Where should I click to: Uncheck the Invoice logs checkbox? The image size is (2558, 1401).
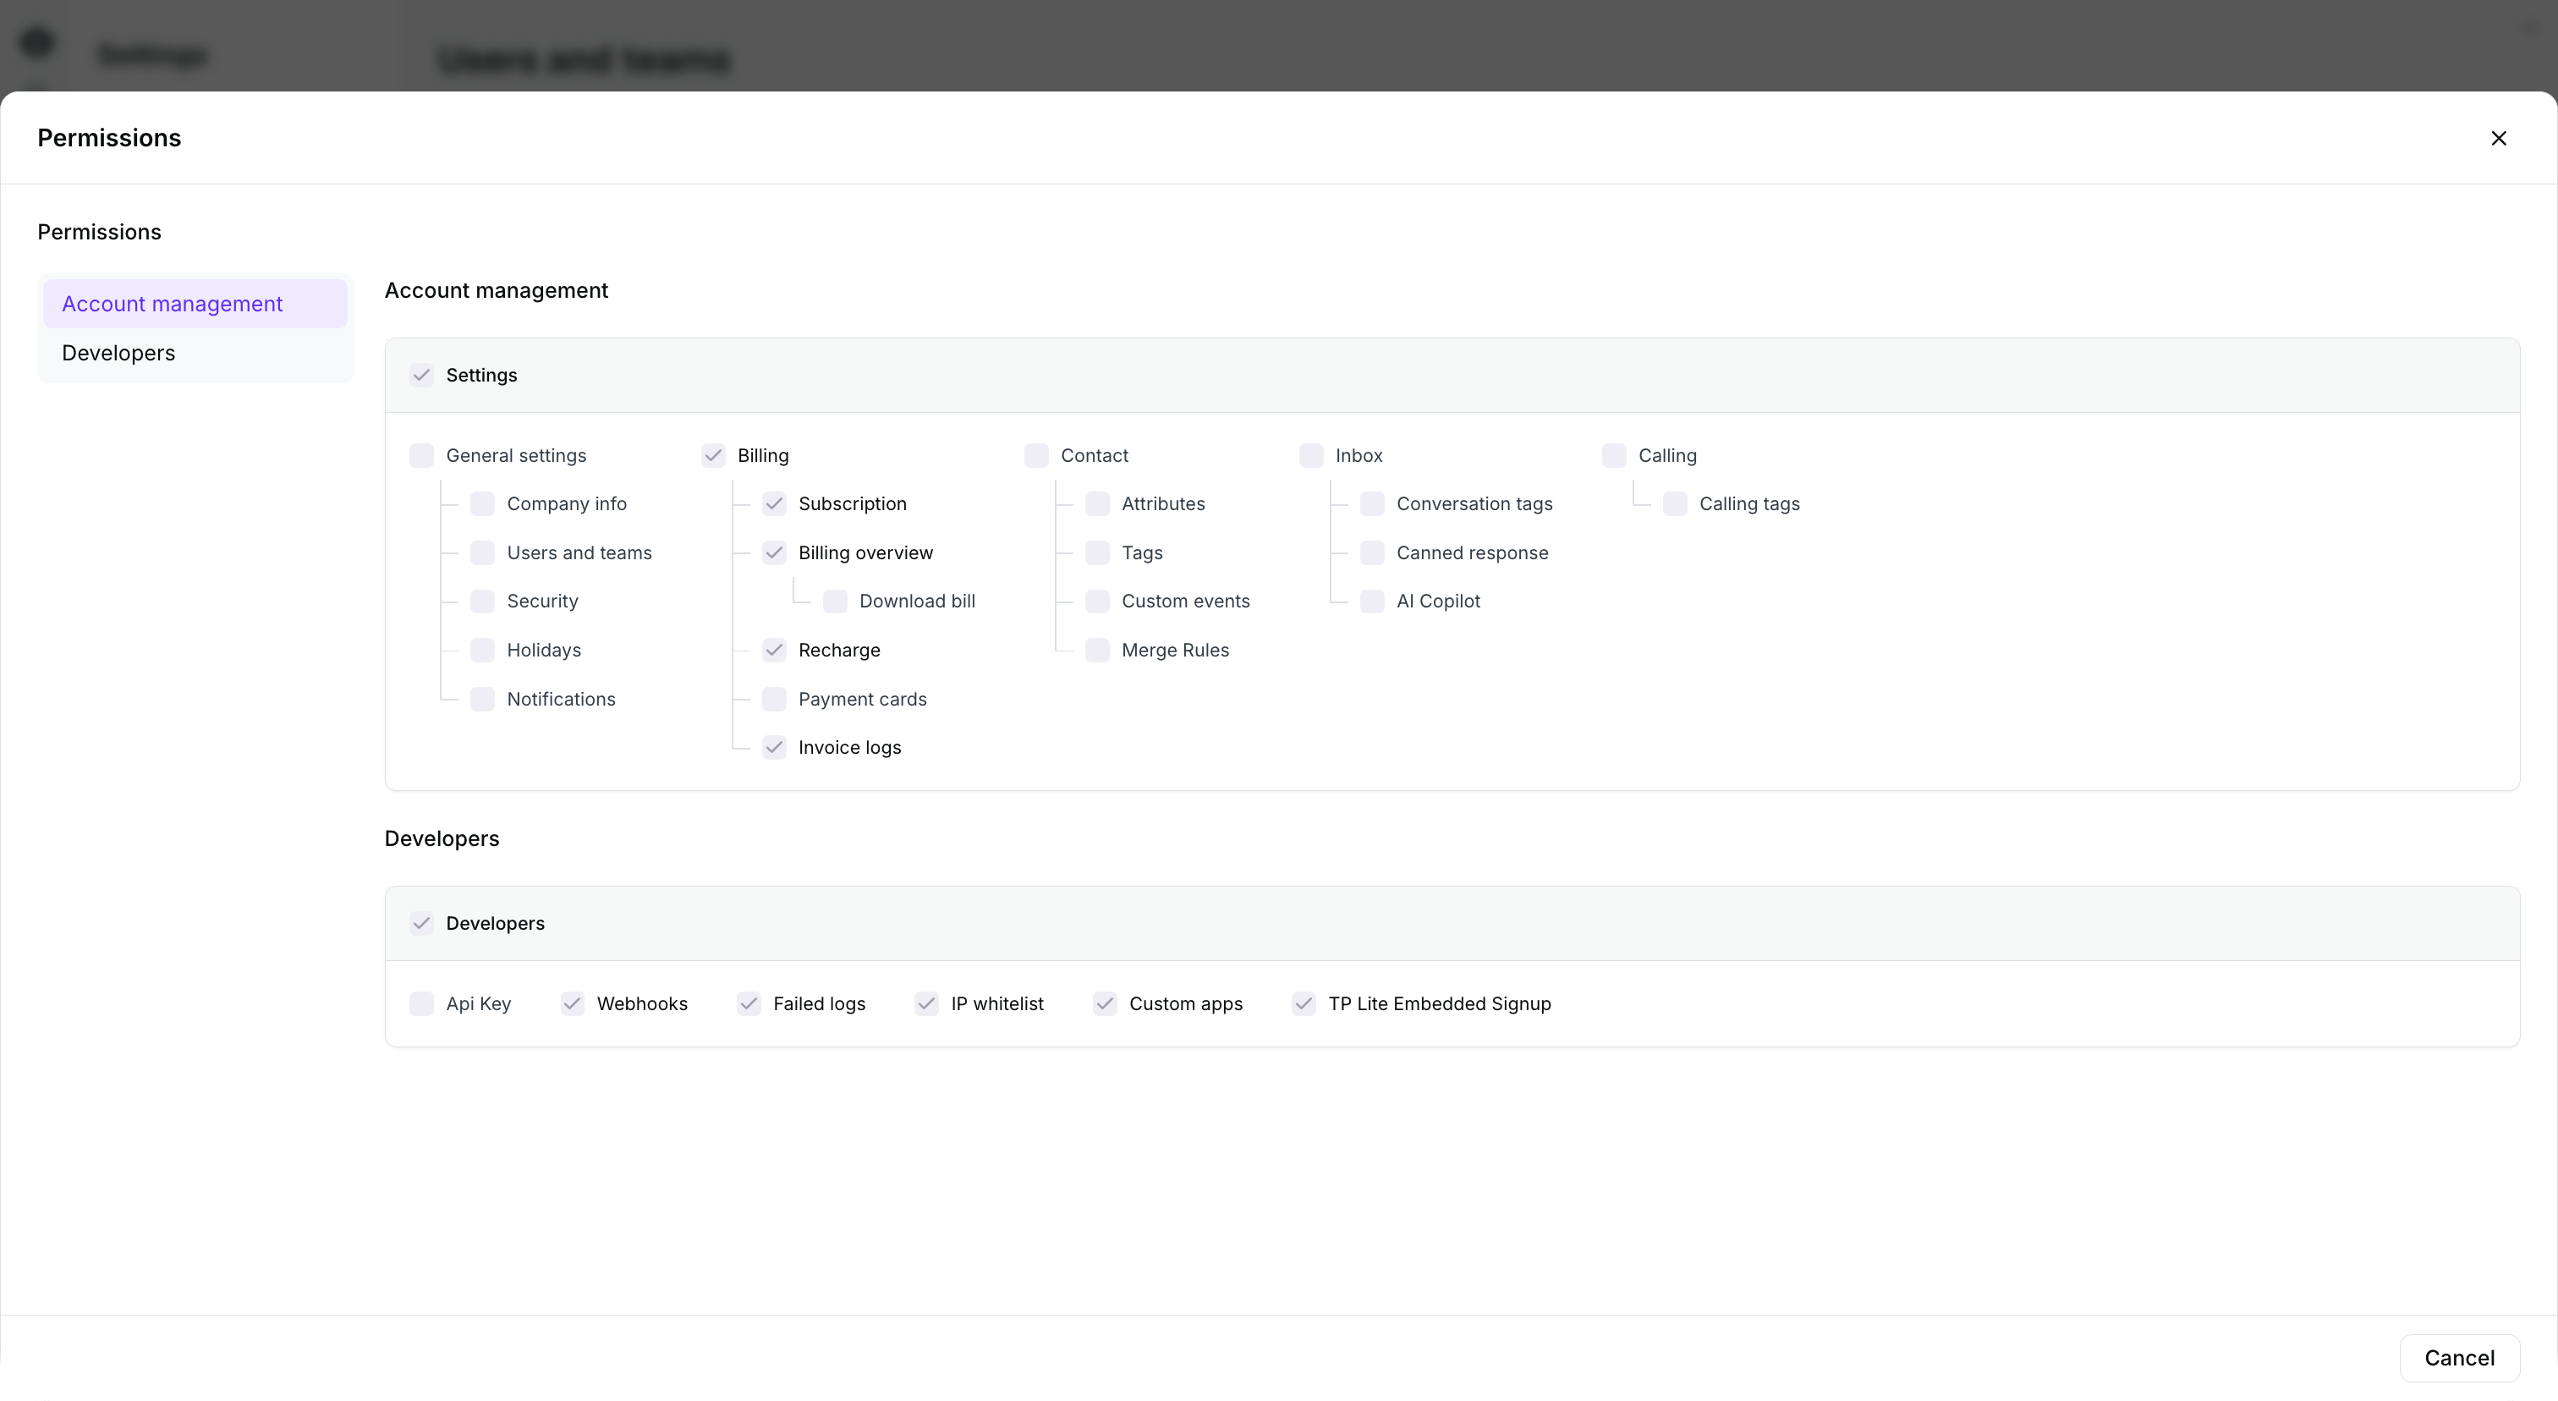click(x=773, y=748)
